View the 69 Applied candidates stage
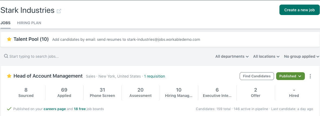Image resolution: width=320 pixels, height=116 pixels. 64,93
